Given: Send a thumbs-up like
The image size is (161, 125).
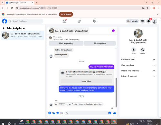Looking at the screenshot, I should [115, 113].
